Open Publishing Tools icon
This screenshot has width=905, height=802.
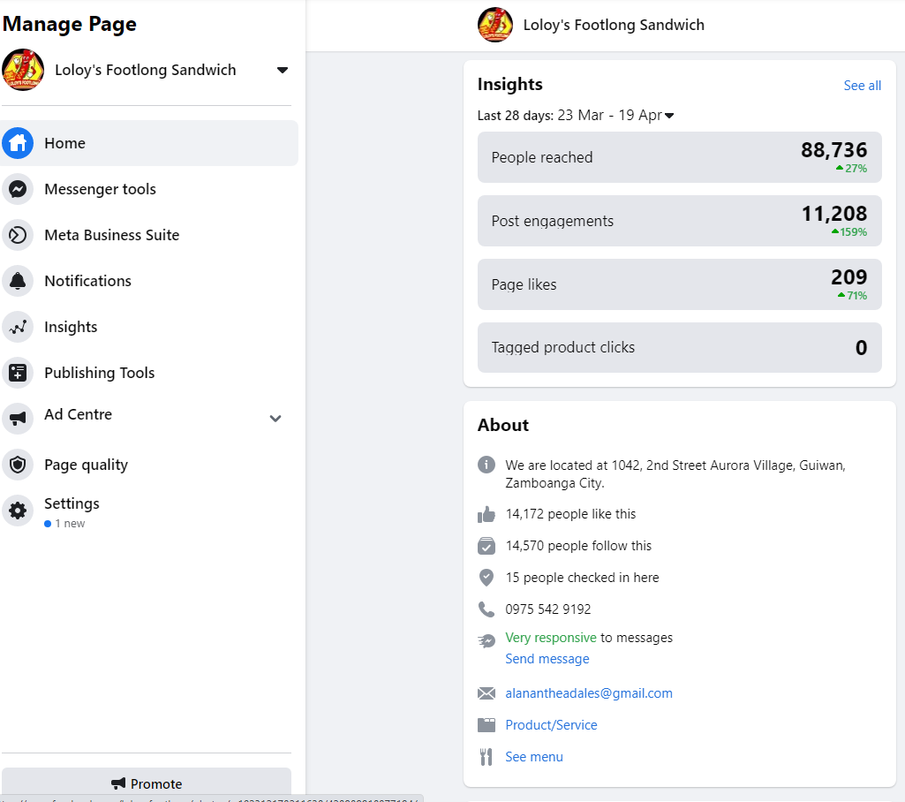click(x=18, y=373)
